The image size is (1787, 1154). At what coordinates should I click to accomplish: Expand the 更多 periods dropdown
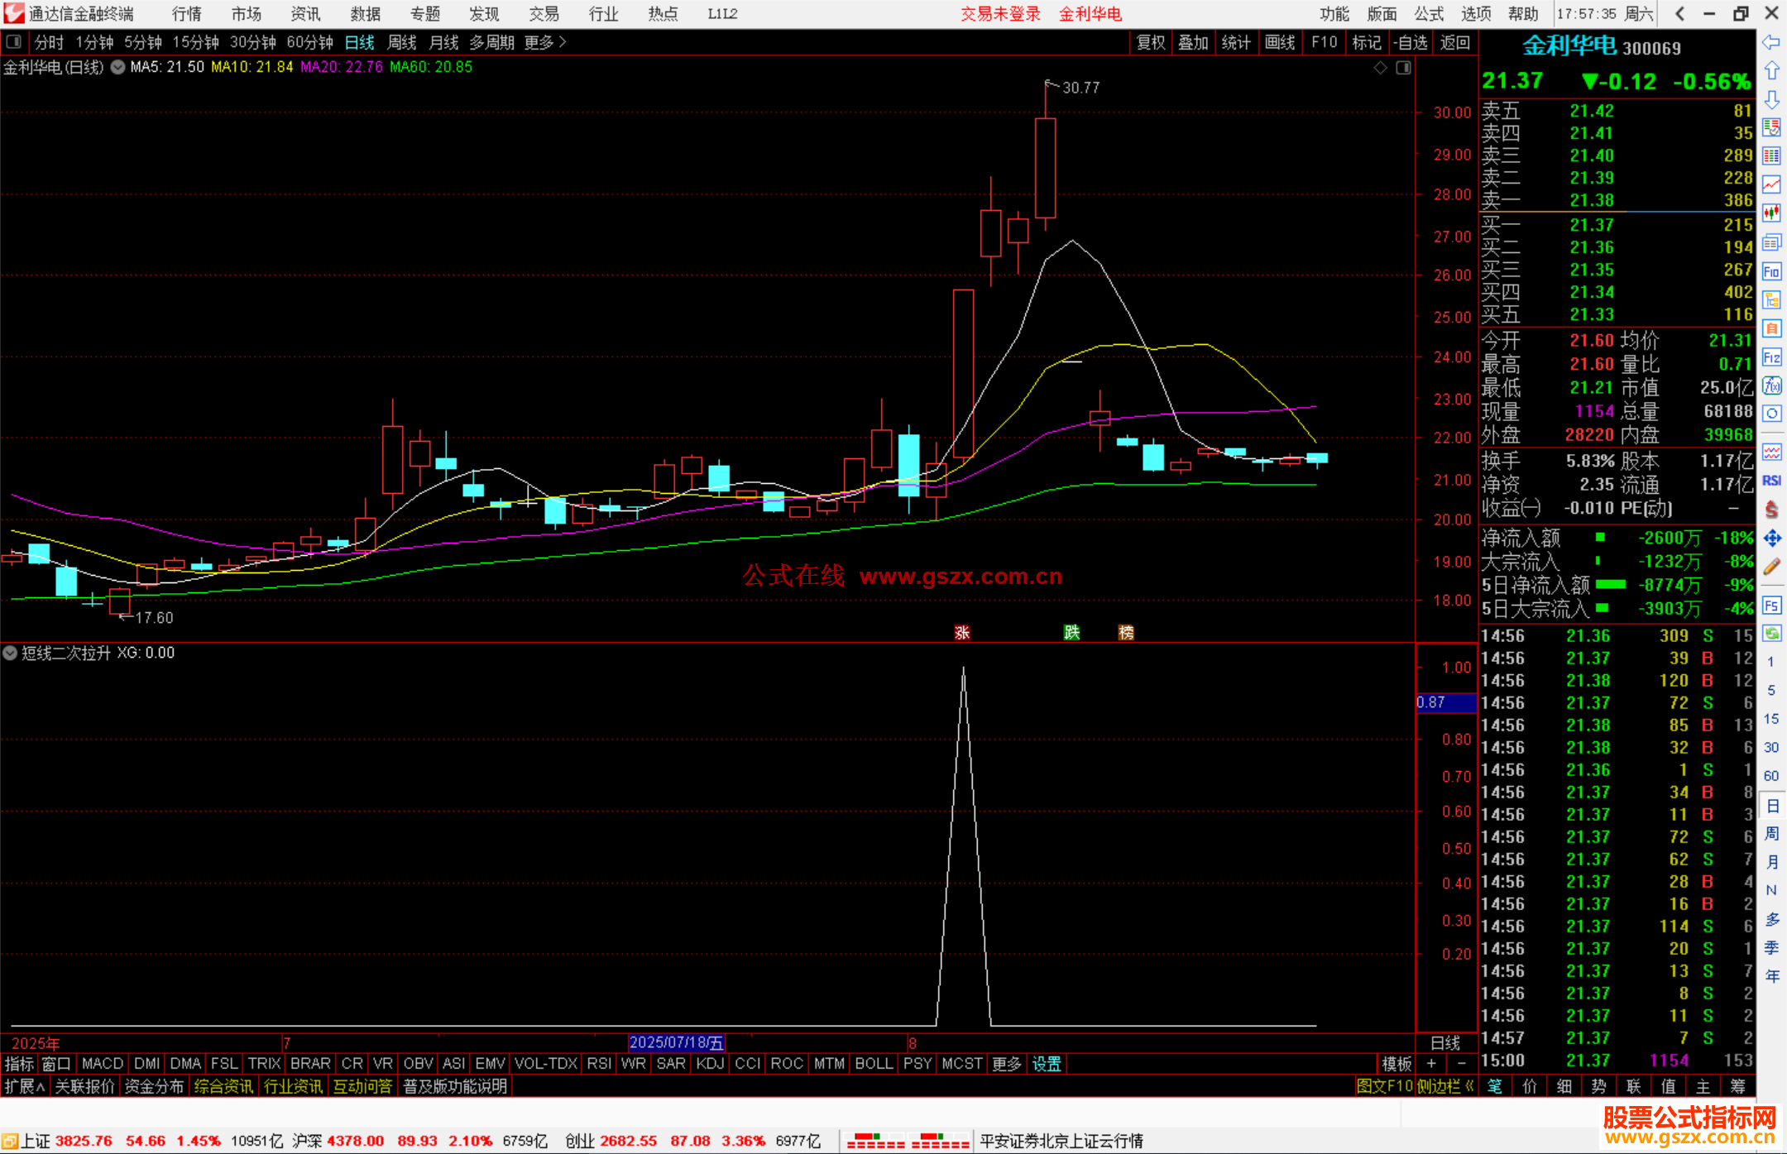coord(545,42)
